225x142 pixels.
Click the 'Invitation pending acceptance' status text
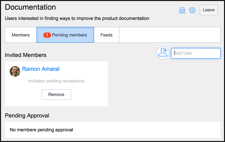click(x=56, y=81)
